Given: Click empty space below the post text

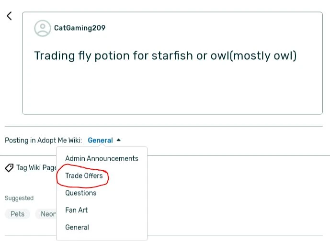Looking at the screenshot, I should [172, 91].
